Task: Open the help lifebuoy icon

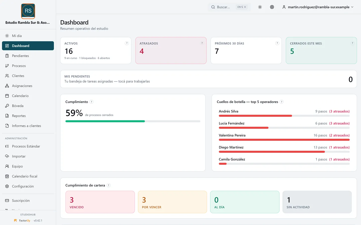Action: (x=272, y=7)
